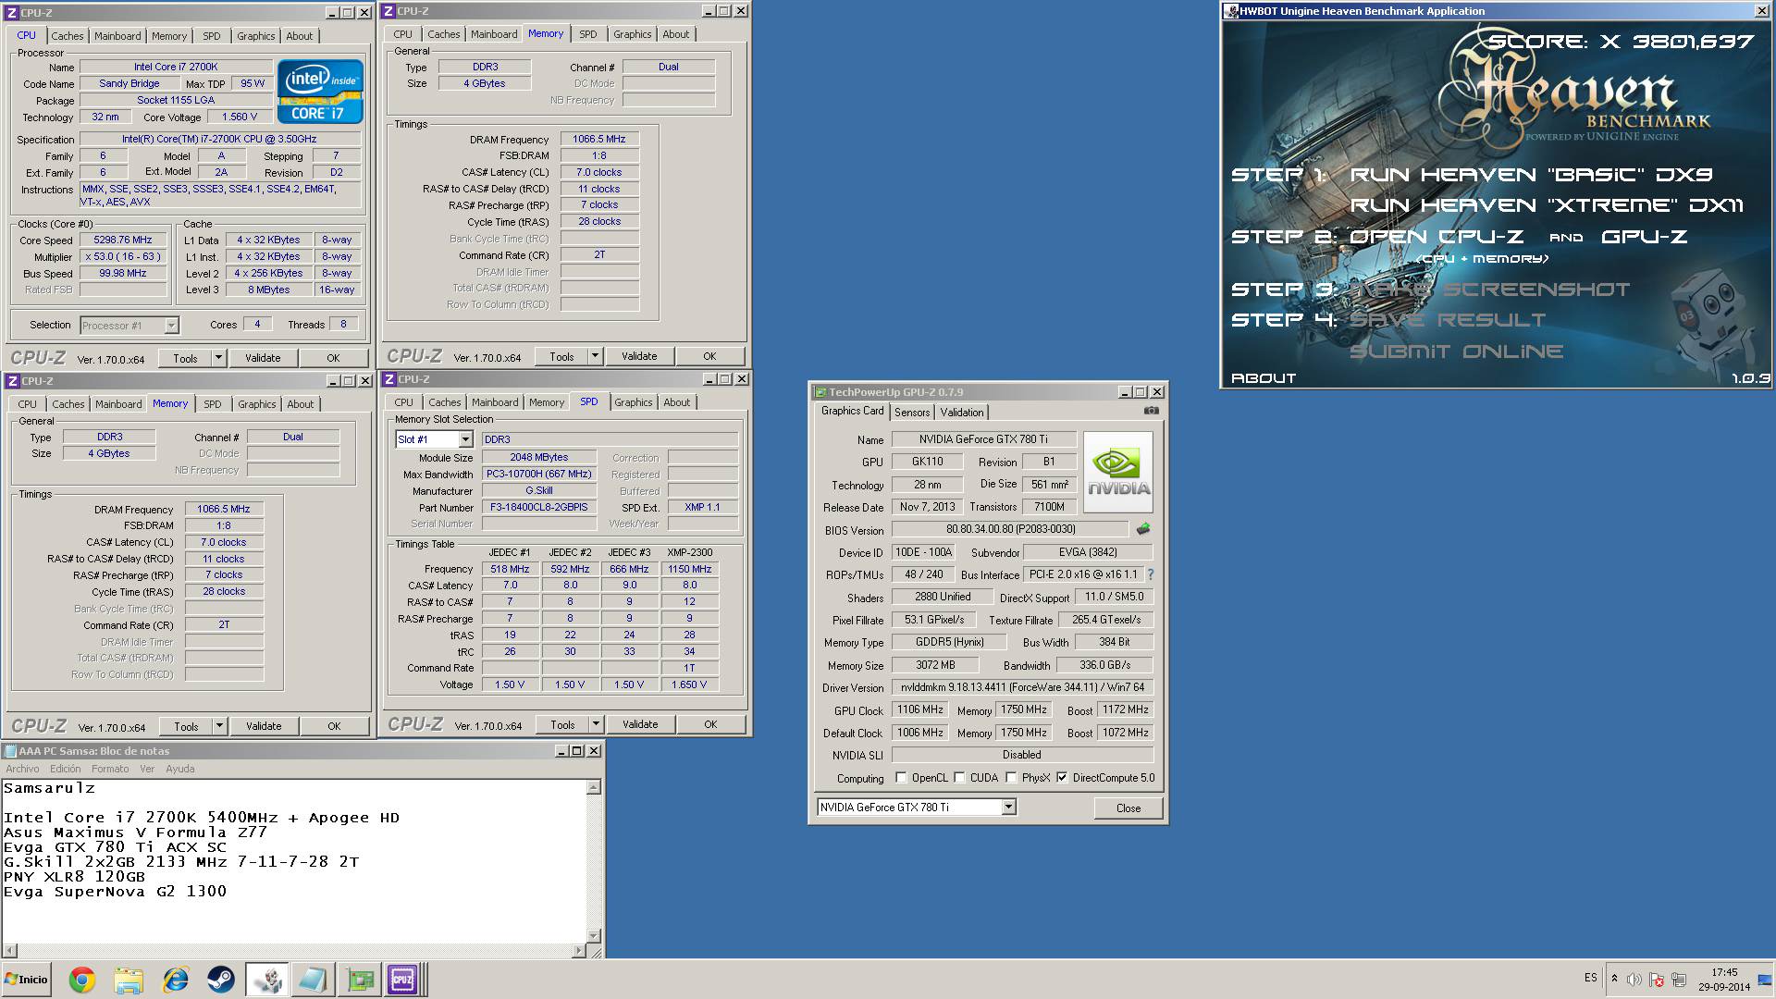Open the Ayuda menu in Notepad
The image size is (1776, 999).
pos(179,769)
